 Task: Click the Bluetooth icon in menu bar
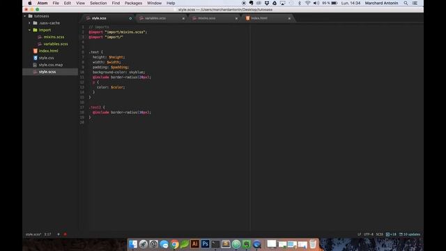tap(299, 3)
